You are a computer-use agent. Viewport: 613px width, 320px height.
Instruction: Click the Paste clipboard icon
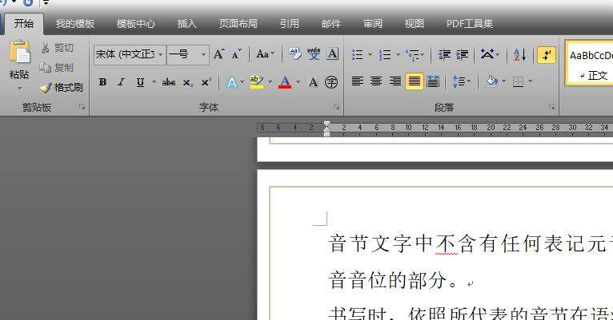coord(19,52)
